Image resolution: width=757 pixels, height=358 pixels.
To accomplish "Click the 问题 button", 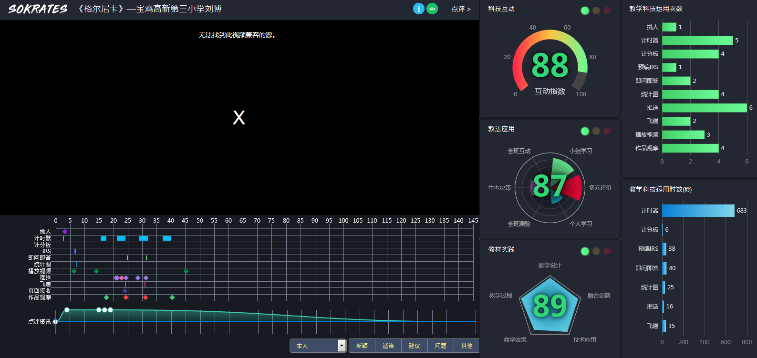I will (441, 346).
